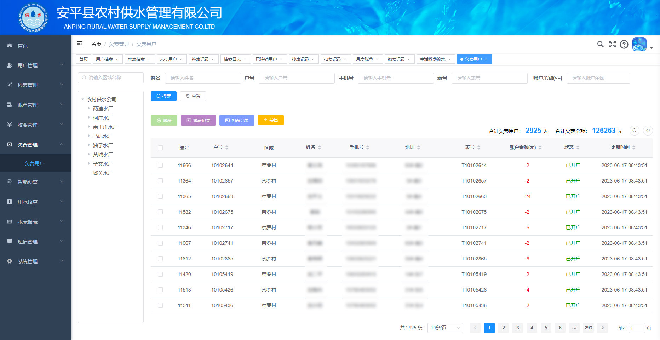Screen dimensions: 660x340
Task: Click the round table search toggle icon
Action: pyautogui.click(x=634, y=131)
